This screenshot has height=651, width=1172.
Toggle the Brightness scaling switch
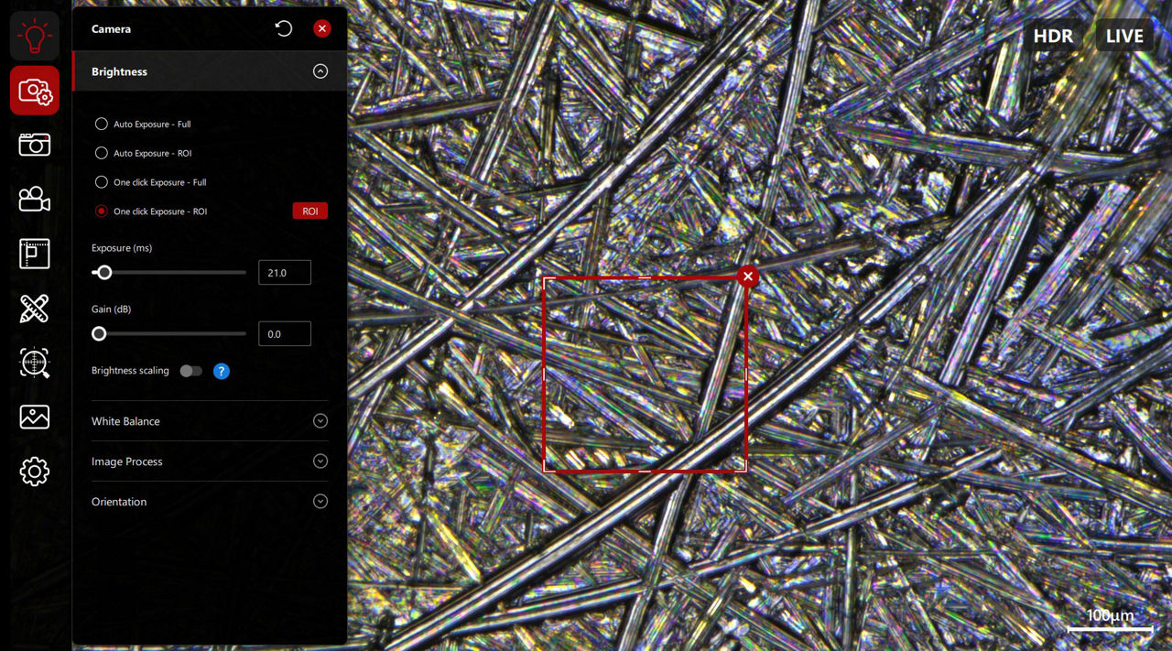tap(191, 371)
